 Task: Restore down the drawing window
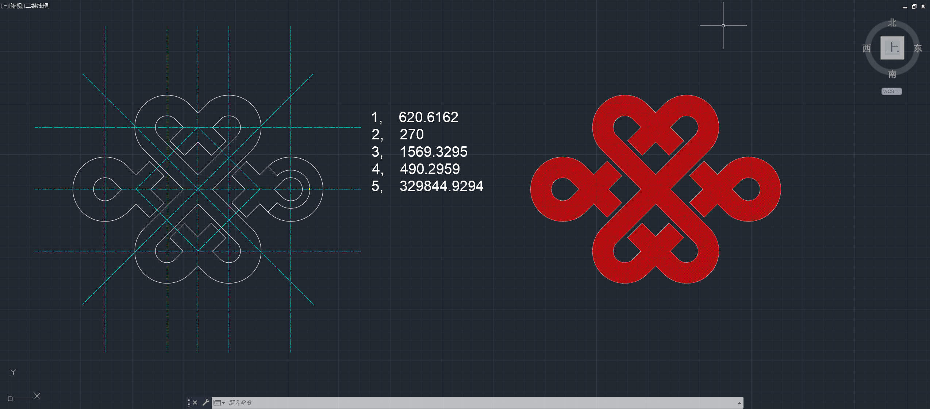914,7
